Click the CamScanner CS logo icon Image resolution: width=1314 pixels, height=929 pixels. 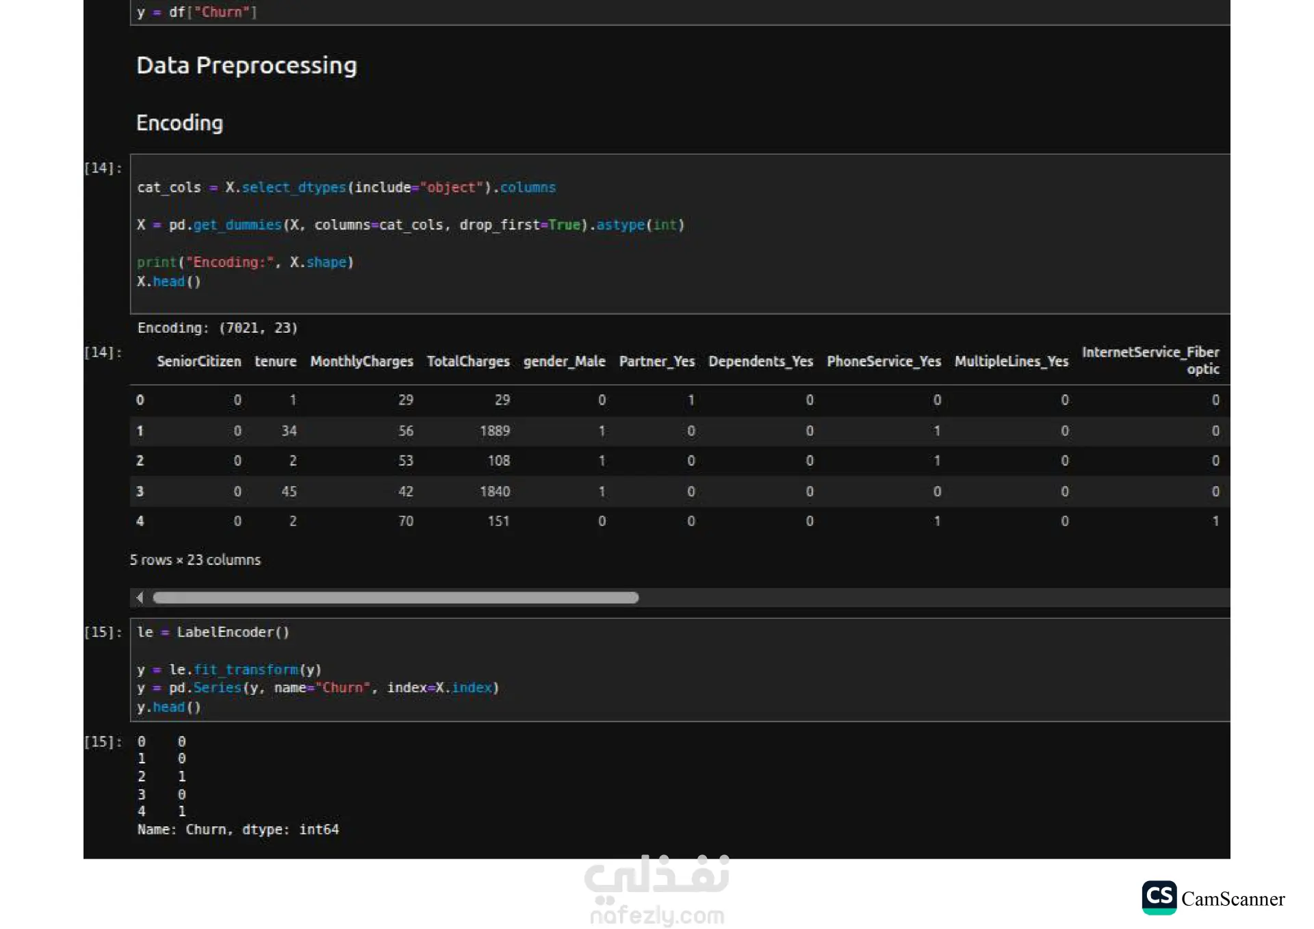coord(1159,898)
